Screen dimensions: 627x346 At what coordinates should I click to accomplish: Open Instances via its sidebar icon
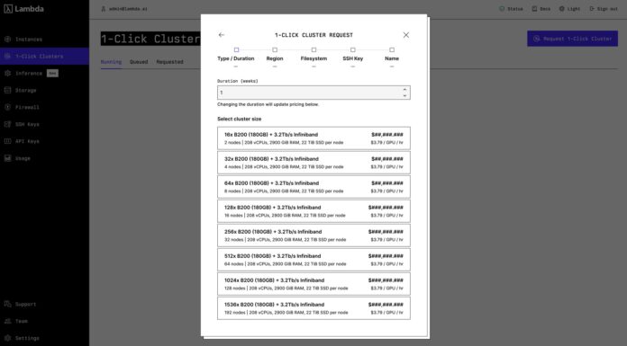click(x=7, y=40)
